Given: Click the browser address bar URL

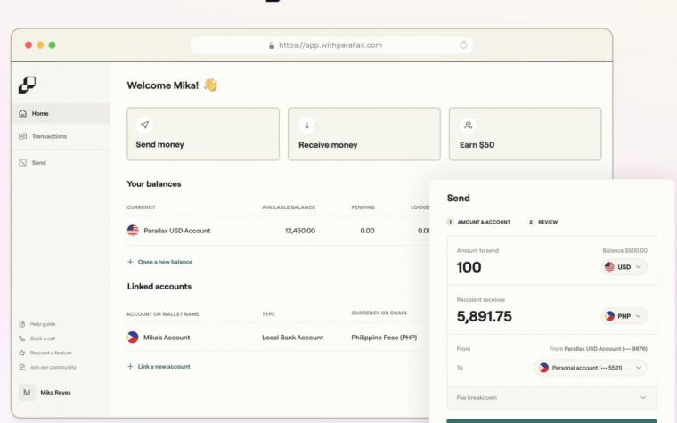Looking at the screenshot, I should [x=330, y=45].
